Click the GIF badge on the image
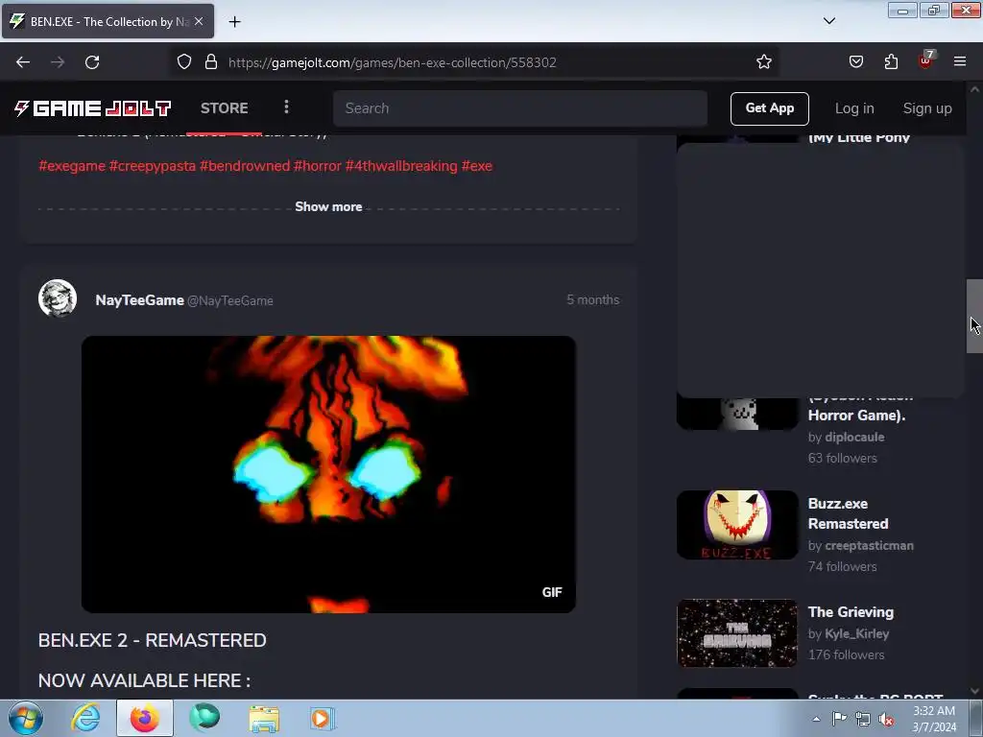 [x=552, y=592]
